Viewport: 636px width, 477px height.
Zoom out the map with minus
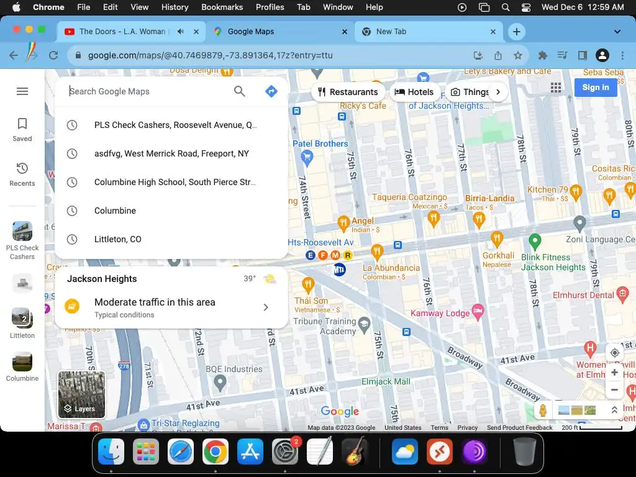coord(614,390)
